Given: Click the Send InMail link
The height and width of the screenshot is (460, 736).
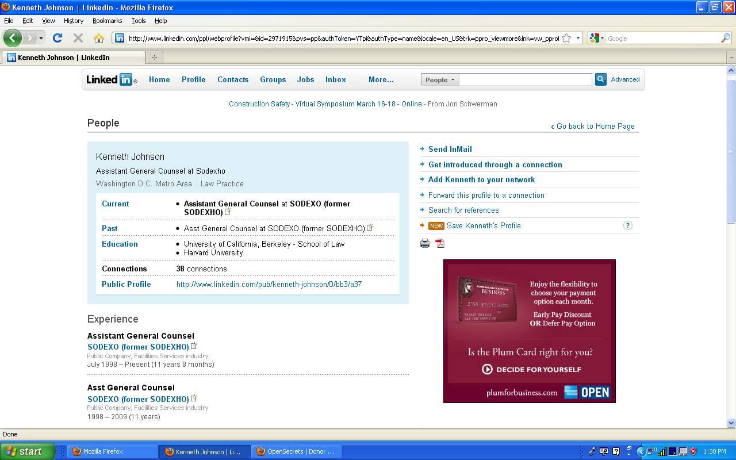Looking at the screenshot, I should click(450, 149).
